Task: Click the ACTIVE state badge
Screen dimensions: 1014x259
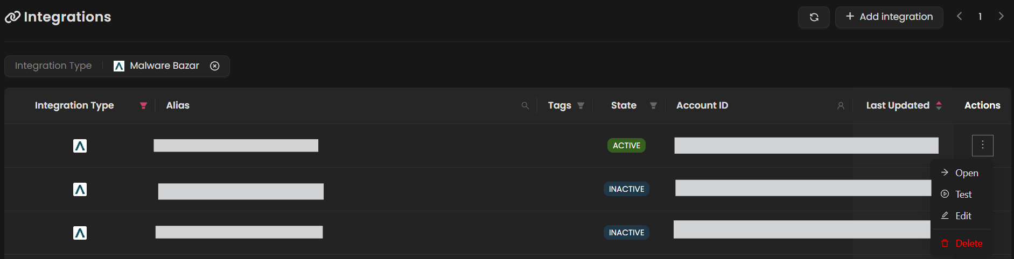Action: (x=626, y=146)
